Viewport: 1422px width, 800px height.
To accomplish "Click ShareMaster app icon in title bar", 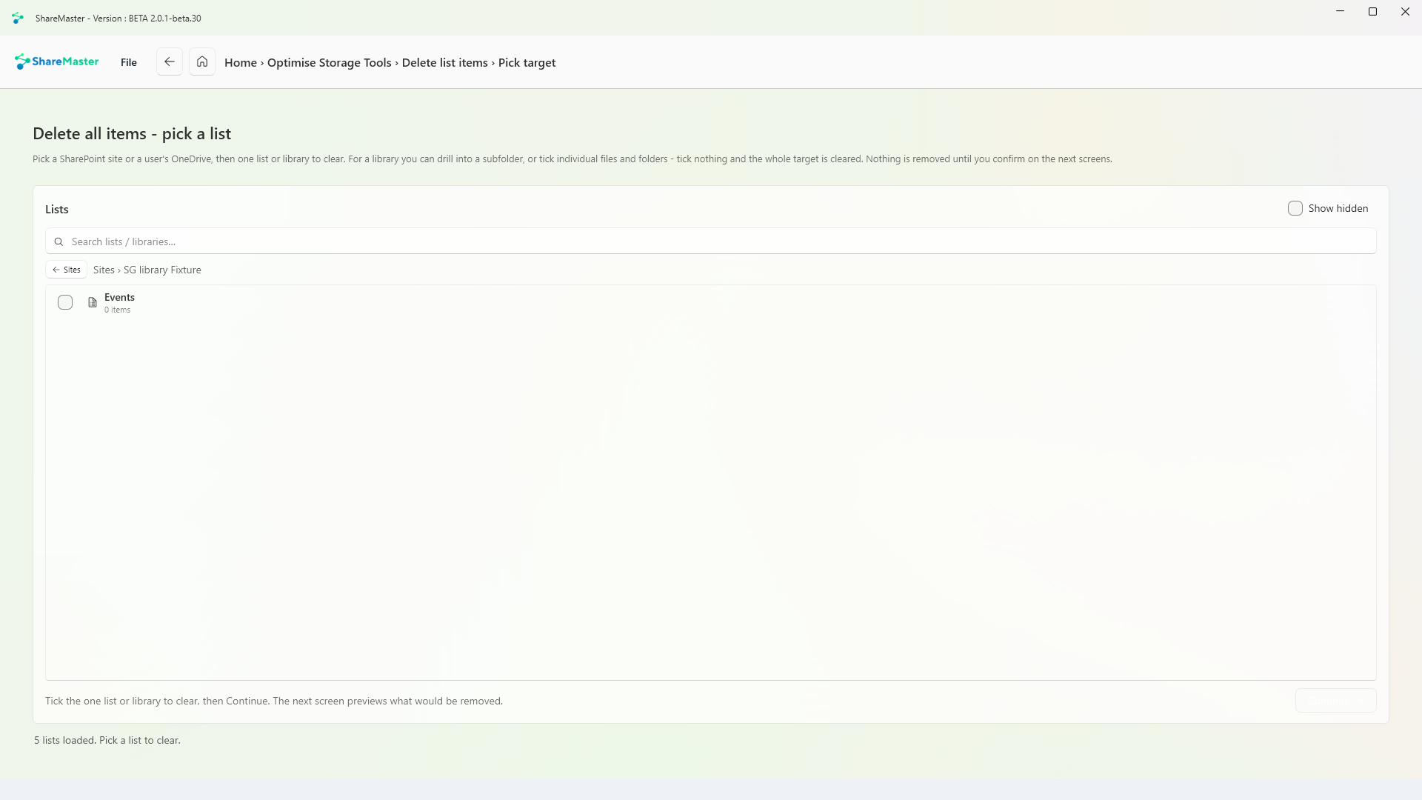I will pos(18,18).
